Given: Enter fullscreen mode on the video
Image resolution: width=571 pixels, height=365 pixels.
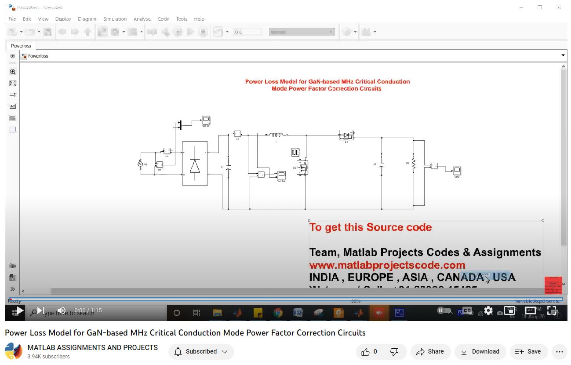Looking at the screenshot, I should point(552,310).
